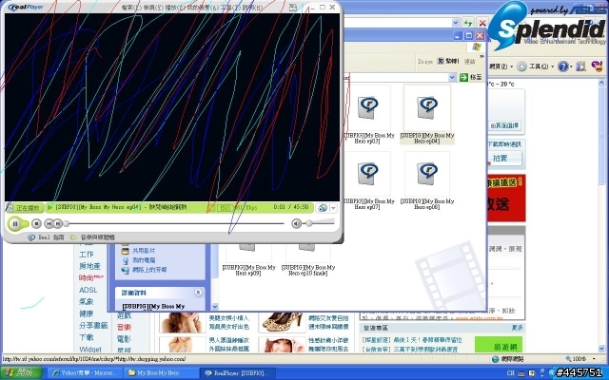
Task: Collapse the Details pane in Explorer sidebar
Action: click(198, 293)
